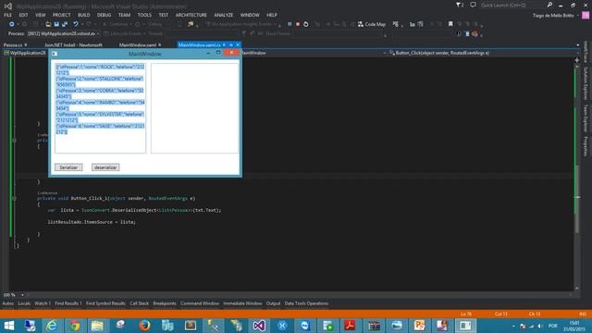Close the MainWindow.xaml.cs tab
This screenshot has height=333, width=592.
[238, 45]
